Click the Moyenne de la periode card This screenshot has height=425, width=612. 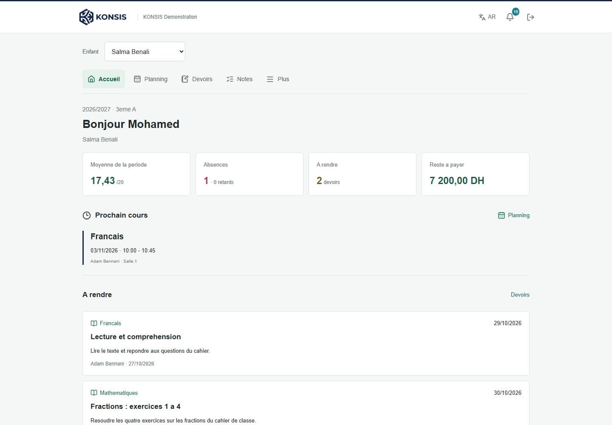coord(136,174)
